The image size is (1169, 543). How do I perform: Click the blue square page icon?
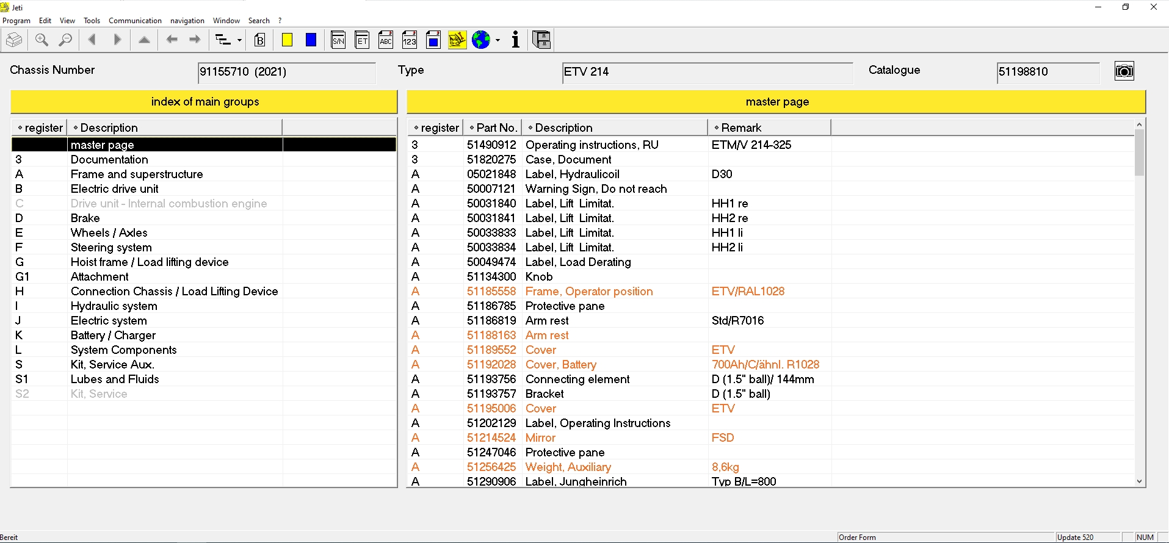[433, 40]
